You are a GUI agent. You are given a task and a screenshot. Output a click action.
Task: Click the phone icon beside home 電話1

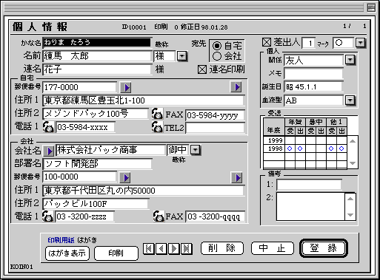(48, 127)
